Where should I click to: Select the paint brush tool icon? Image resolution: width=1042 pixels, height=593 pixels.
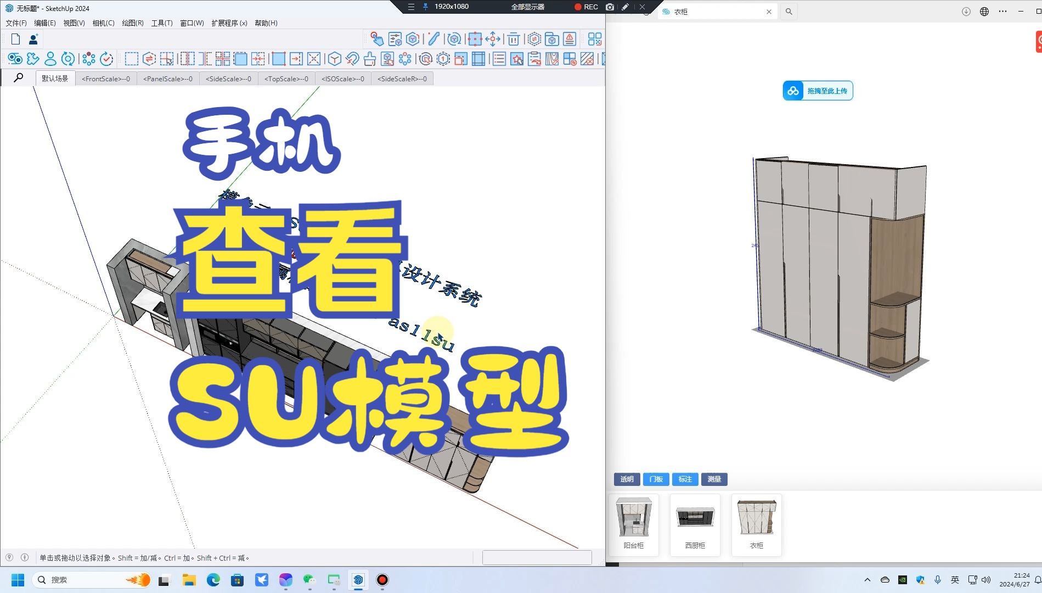[370, 59]
